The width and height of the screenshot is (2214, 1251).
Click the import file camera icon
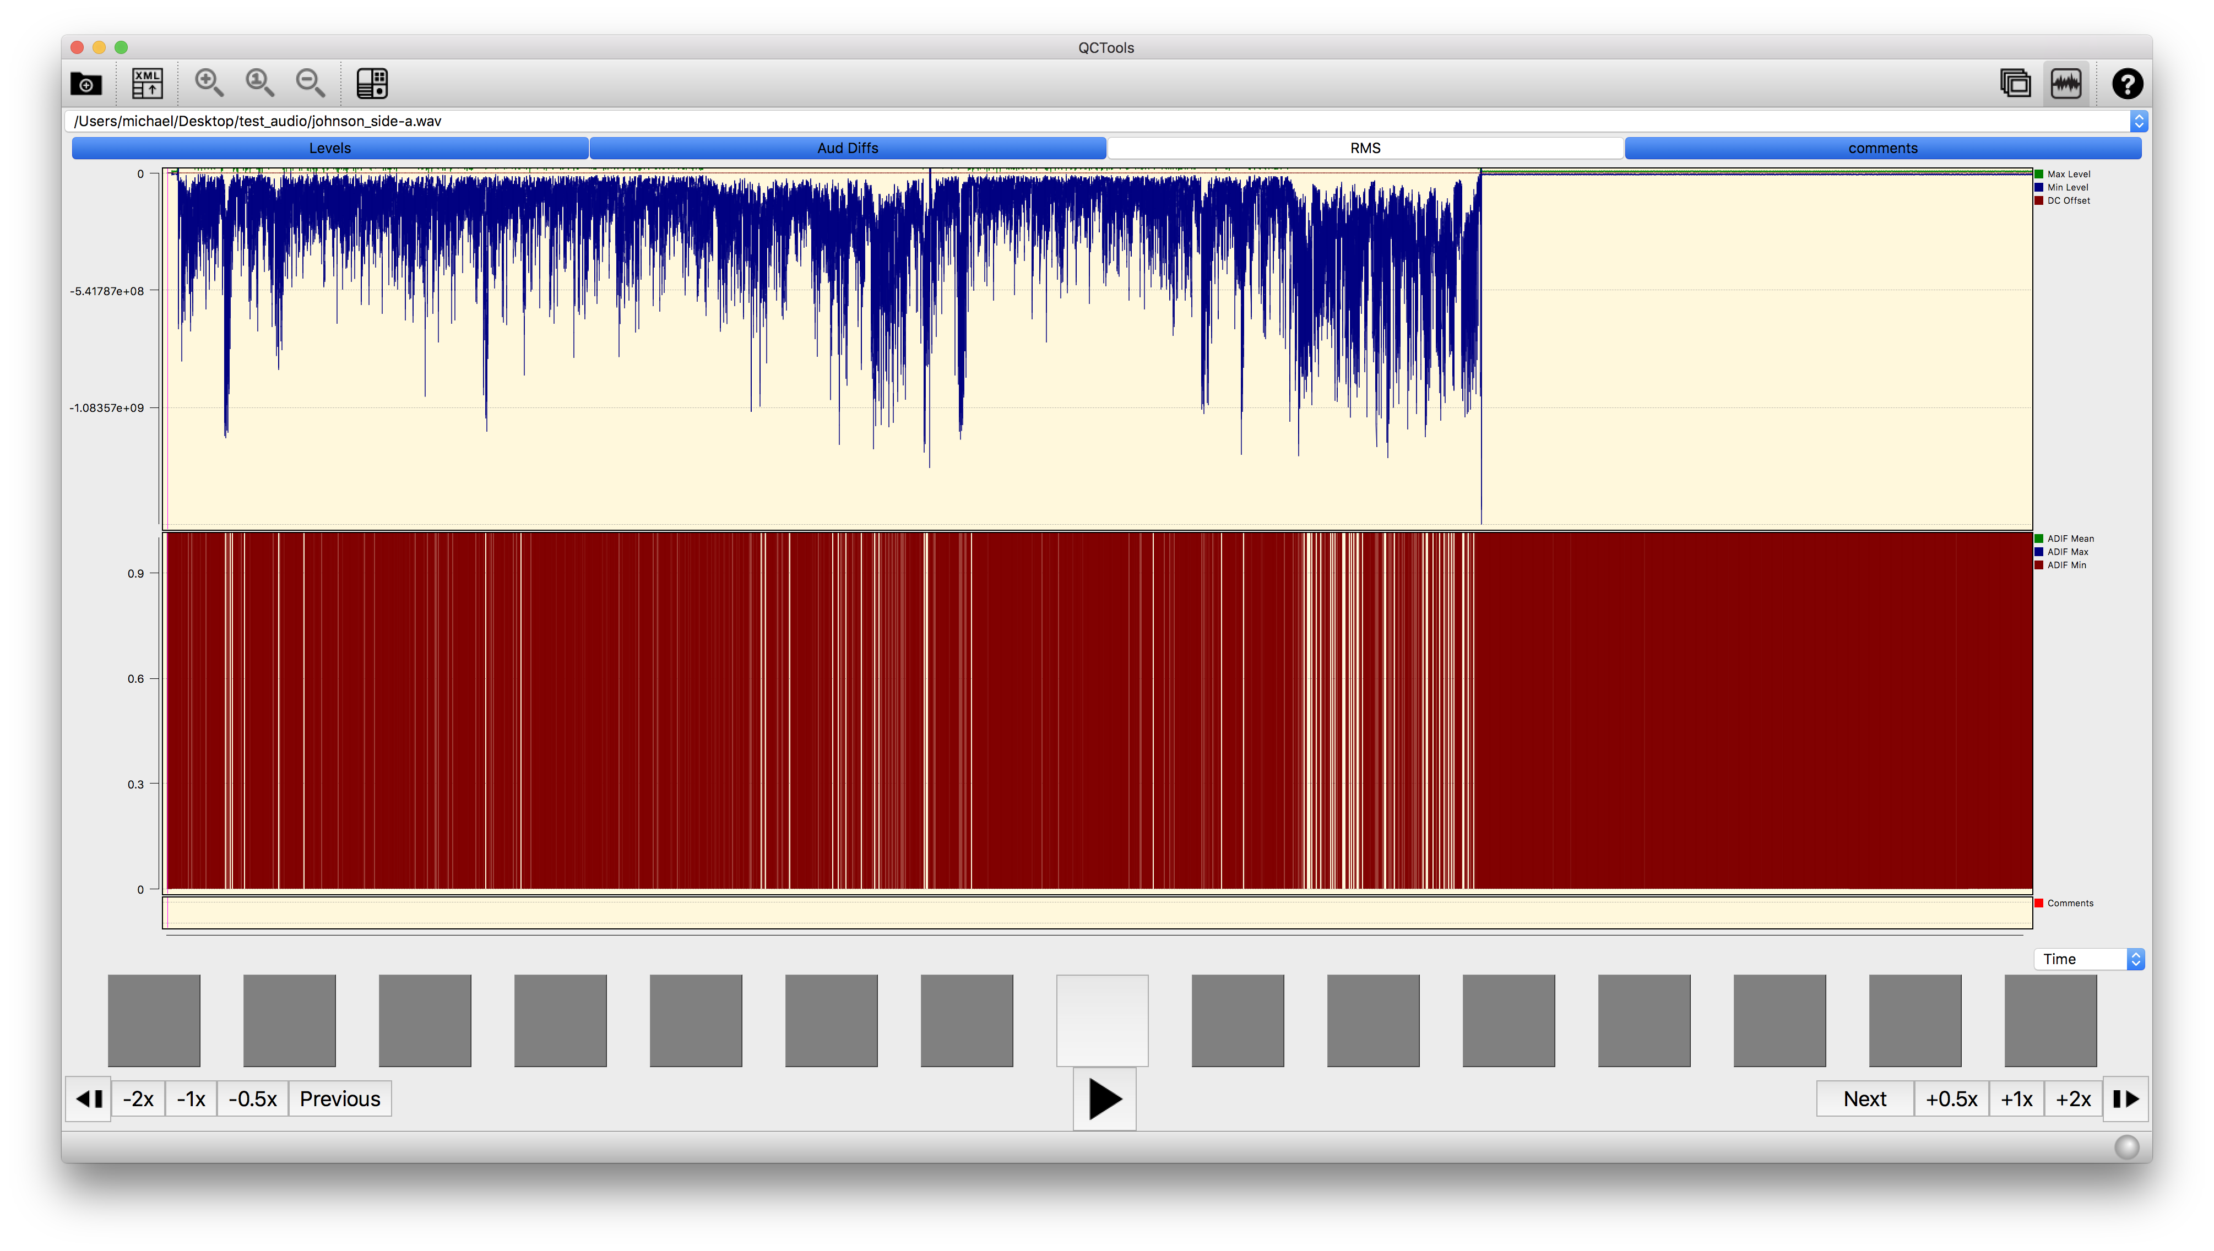tap(86, 83)
